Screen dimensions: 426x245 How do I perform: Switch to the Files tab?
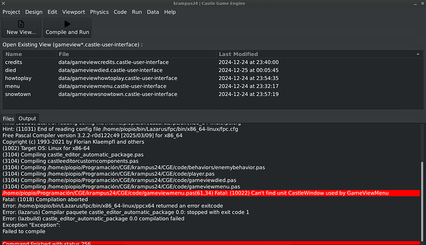pyautogui.click(x=8, y=118)
